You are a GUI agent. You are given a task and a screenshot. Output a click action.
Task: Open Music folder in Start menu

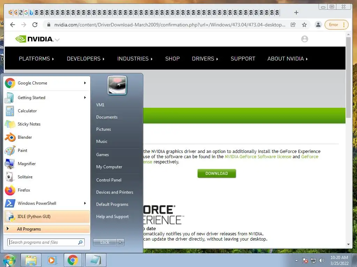tap(102, 141)
